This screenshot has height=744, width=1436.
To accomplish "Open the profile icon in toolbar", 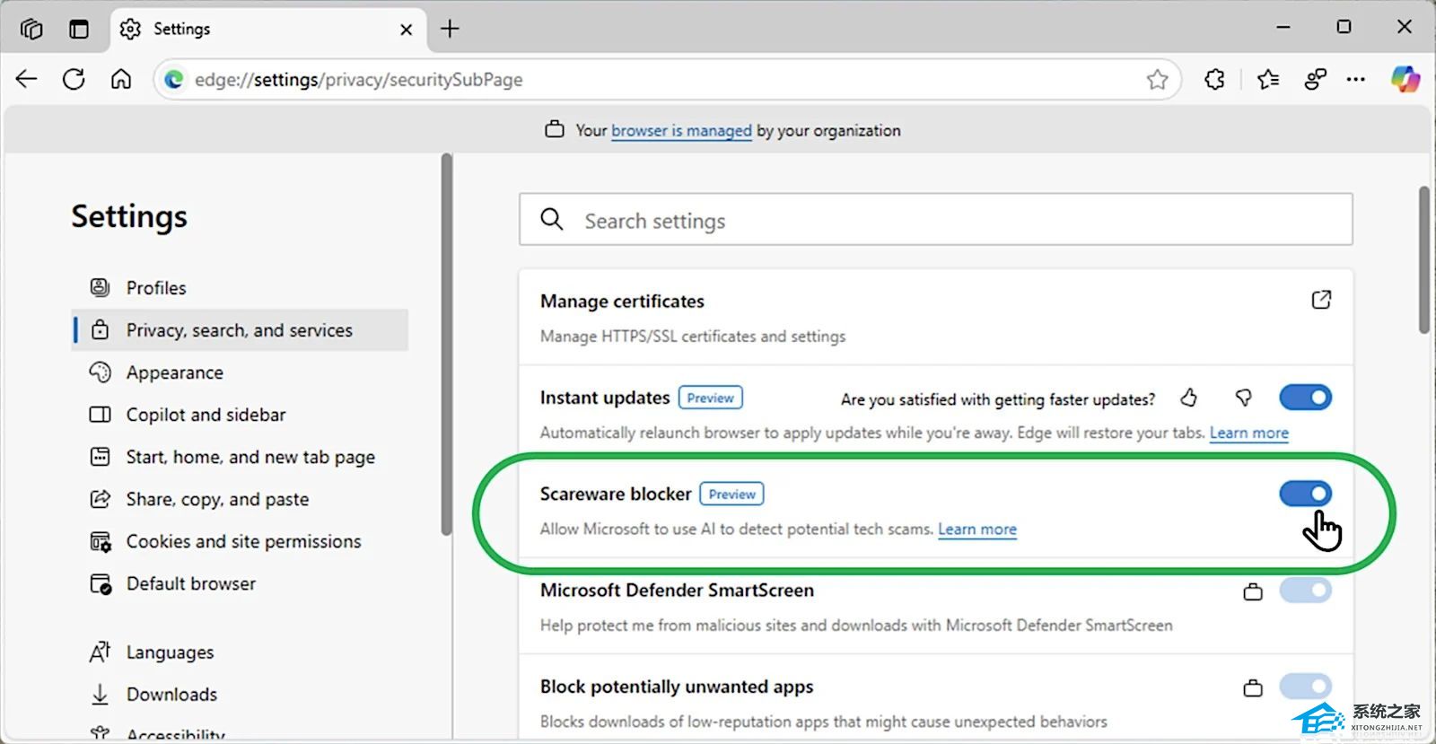I will tap(1316, 79).
